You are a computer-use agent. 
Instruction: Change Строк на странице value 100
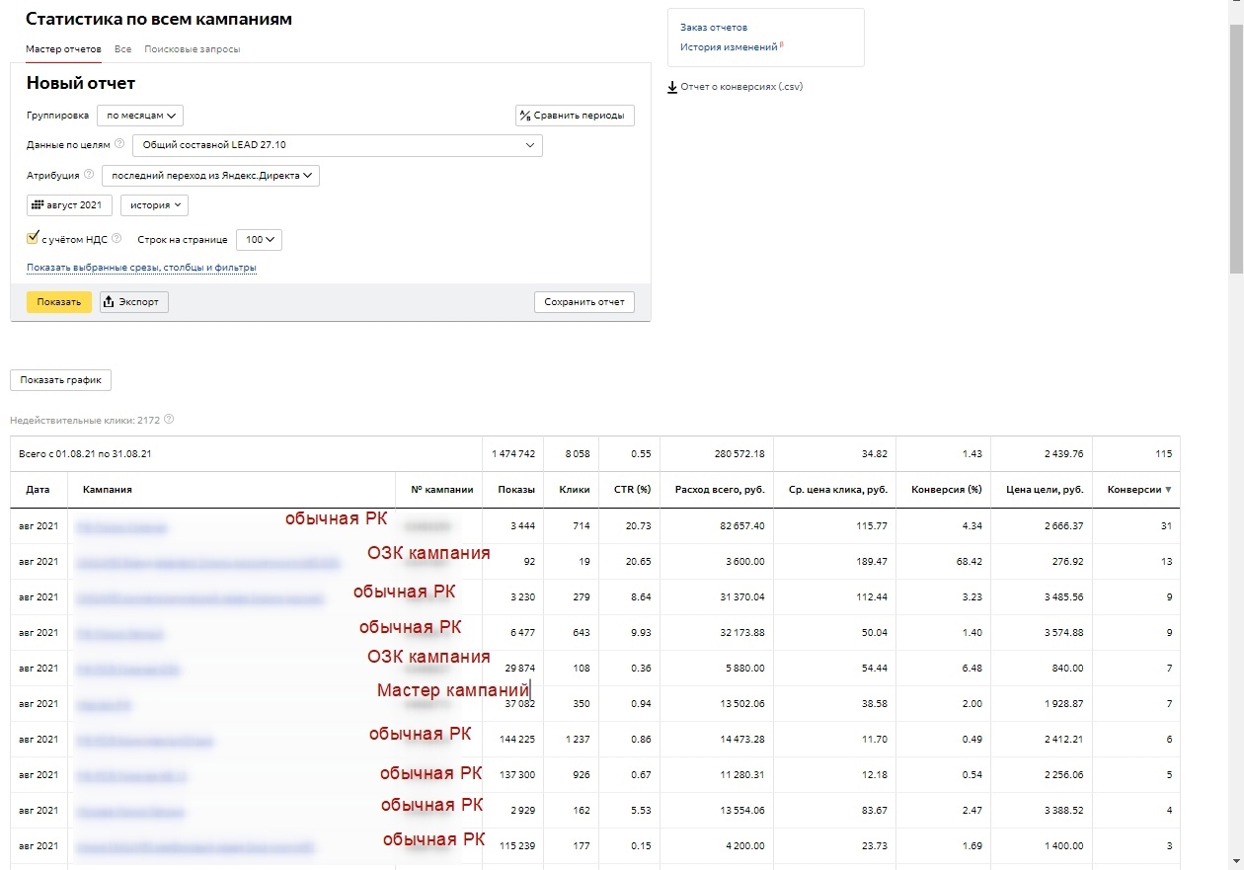[259, 239]
